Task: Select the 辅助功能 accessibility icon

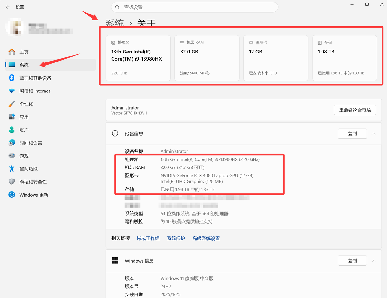Action: click(12, 169)
